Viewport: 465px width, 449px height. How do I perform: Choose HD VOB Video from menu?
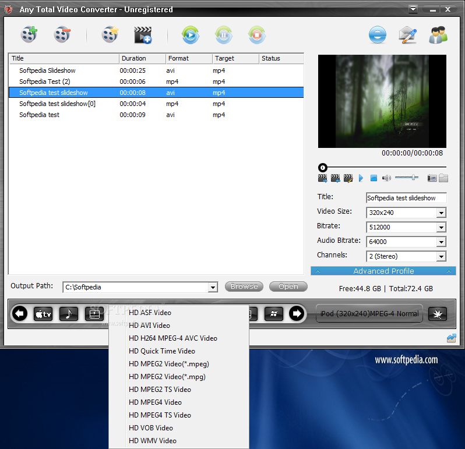click(179, 428)
